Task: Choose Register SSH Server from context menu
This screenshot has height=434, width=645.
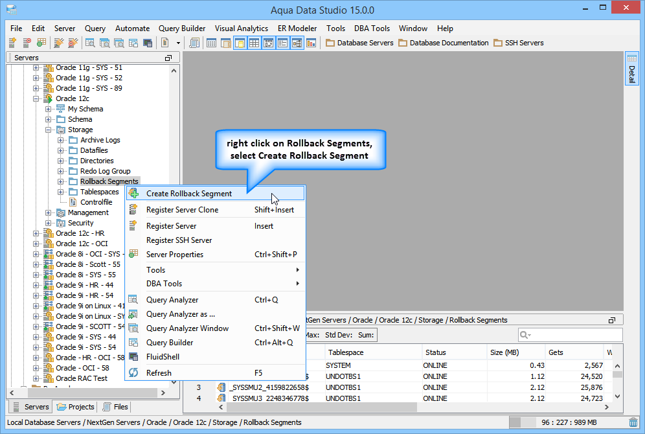Action: pyautogui.click(x=215, y=240)
